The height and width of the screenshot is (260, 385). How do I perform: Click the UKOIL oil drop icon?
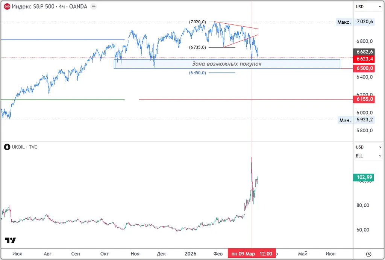tap(6, 147)
